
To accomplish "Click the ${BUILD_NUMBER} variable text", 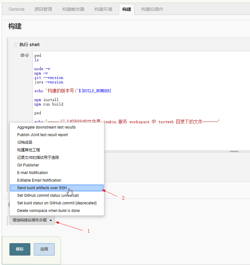I will [95, 91].
